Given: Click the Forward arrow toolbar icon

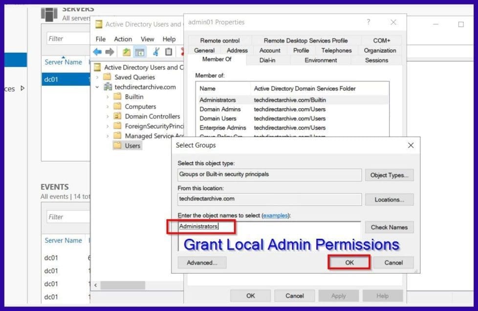Looking at the screenshot, I should click(110, 52).
